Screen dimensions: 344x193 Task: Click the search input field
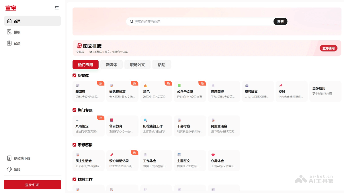pyautogui.click(x=201, y=21)
